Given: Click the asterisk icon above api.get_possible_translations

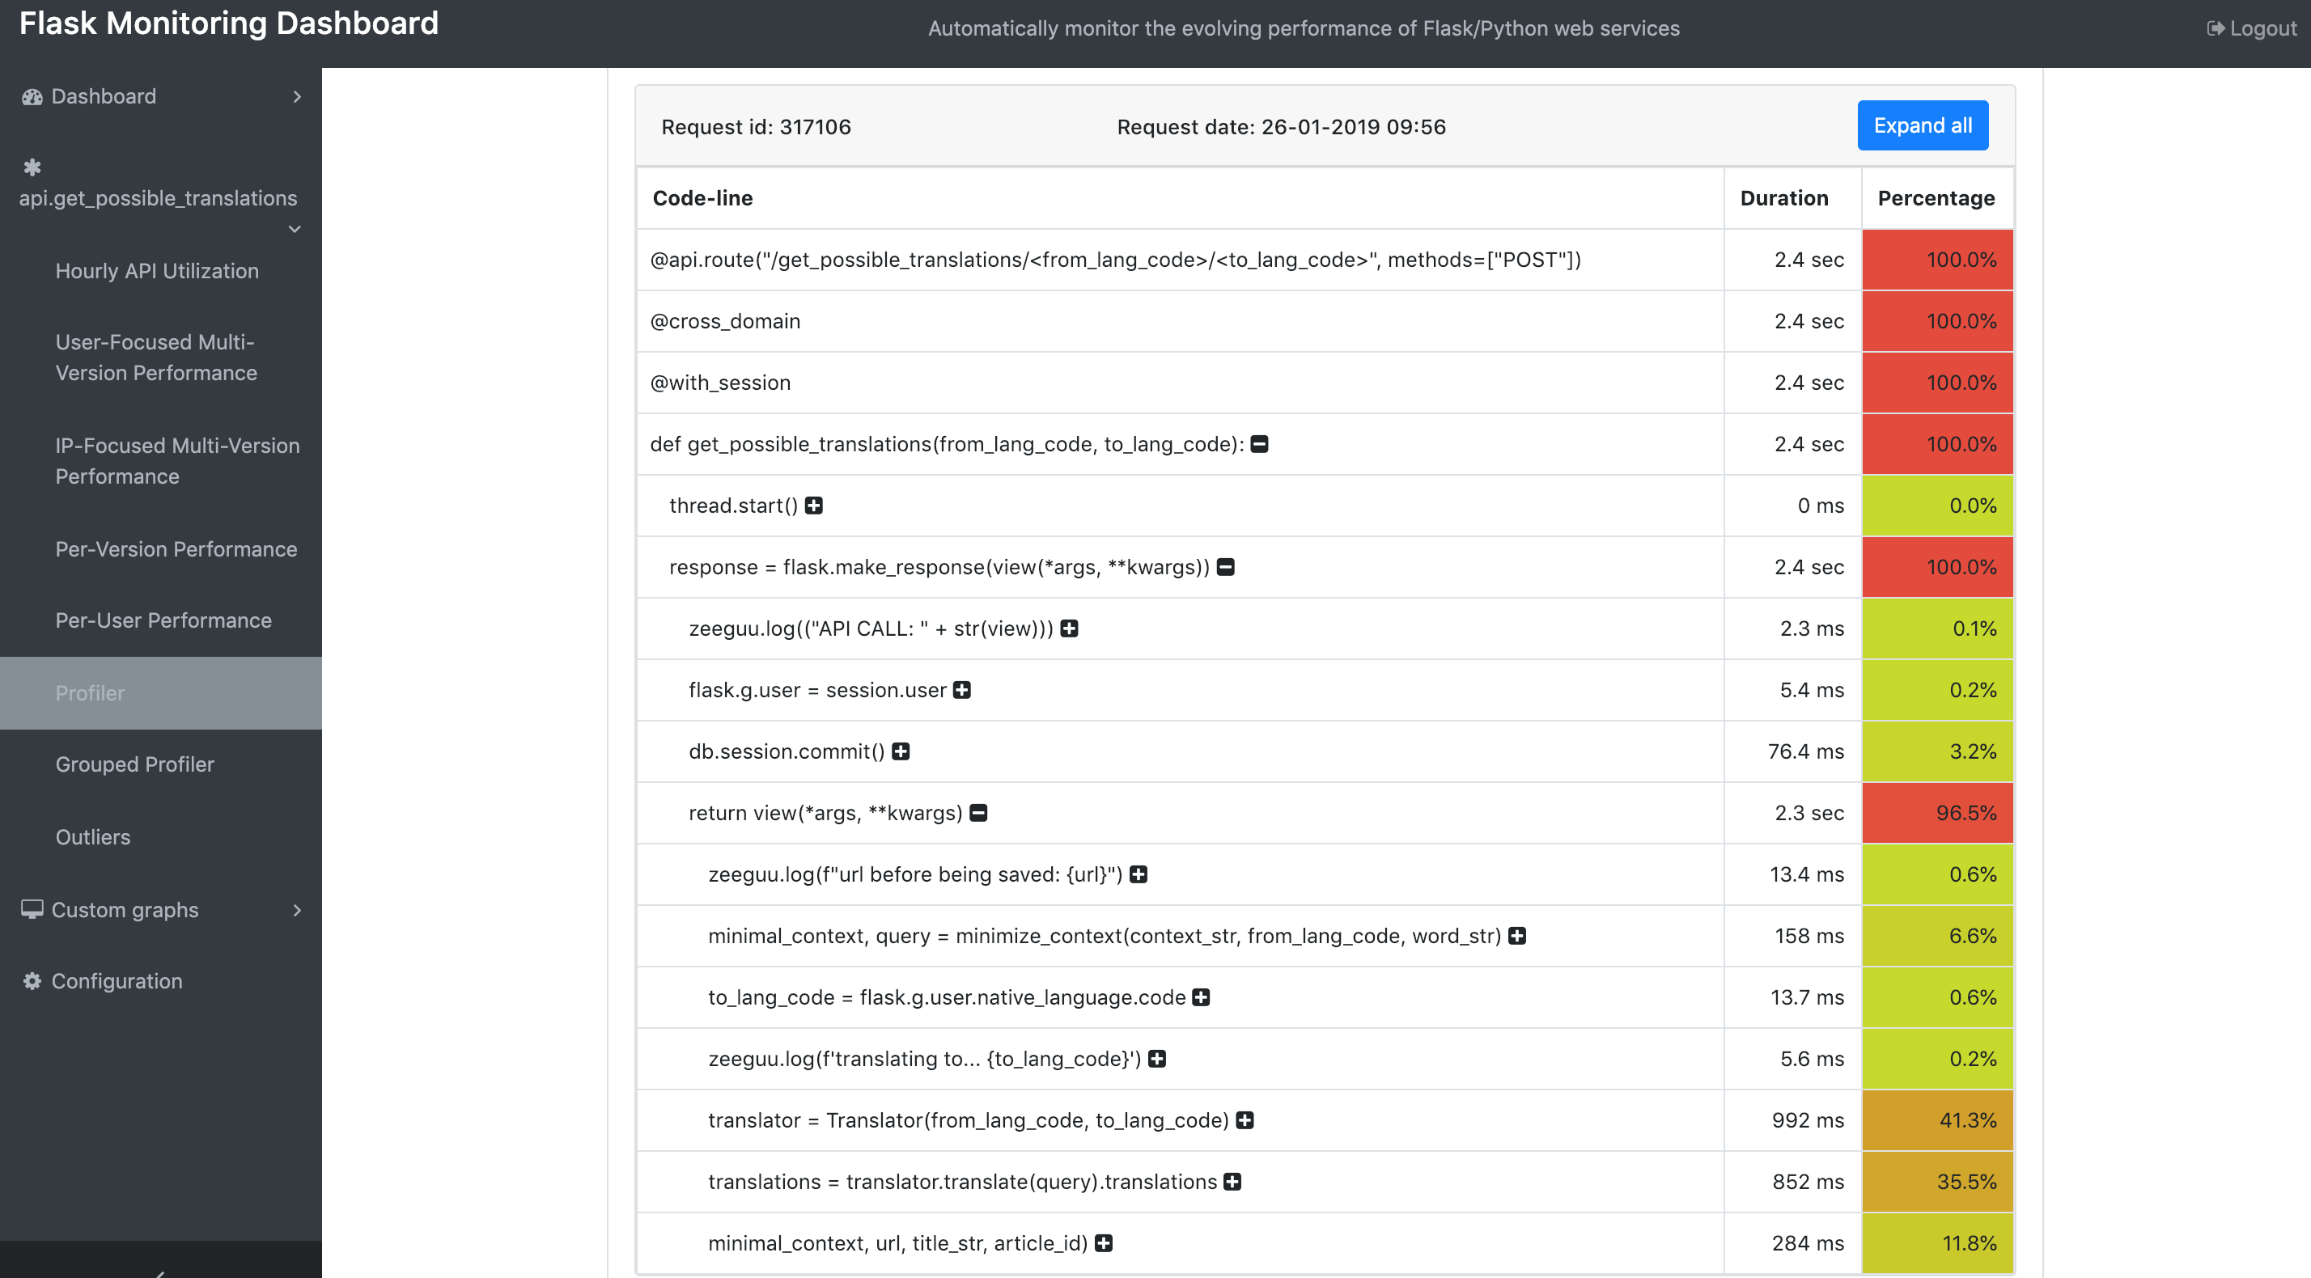Looking at the screenshot, I should (x=32, y=167).
